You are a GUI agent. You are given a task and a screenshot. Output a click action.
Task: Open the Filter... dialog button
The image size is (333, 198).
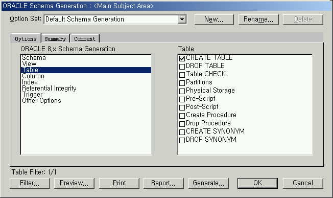point(30,183)
